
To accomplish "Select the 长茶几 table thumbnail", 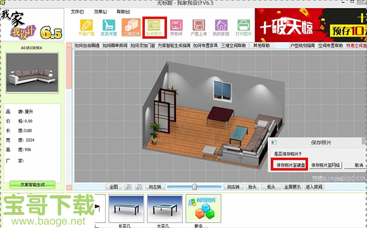I will click(126, 208).
